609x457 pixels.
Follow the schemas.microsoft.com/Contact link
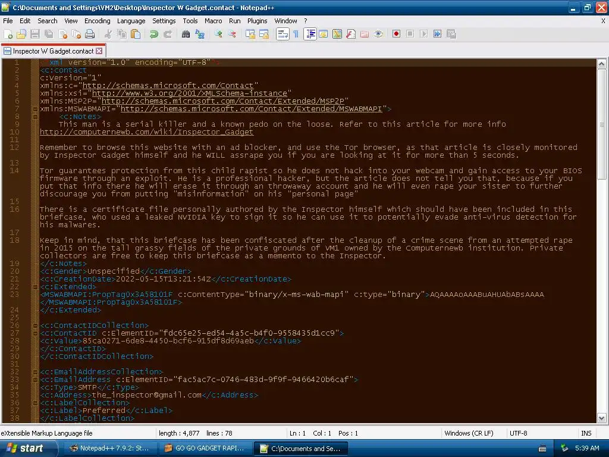pos(168,86)
